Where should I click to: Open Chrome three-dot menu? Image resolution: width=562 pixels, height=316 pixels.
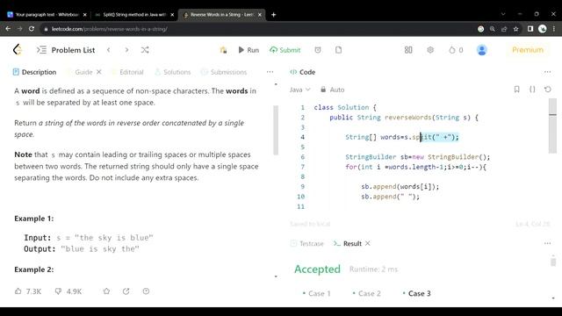tap(554, 29)
